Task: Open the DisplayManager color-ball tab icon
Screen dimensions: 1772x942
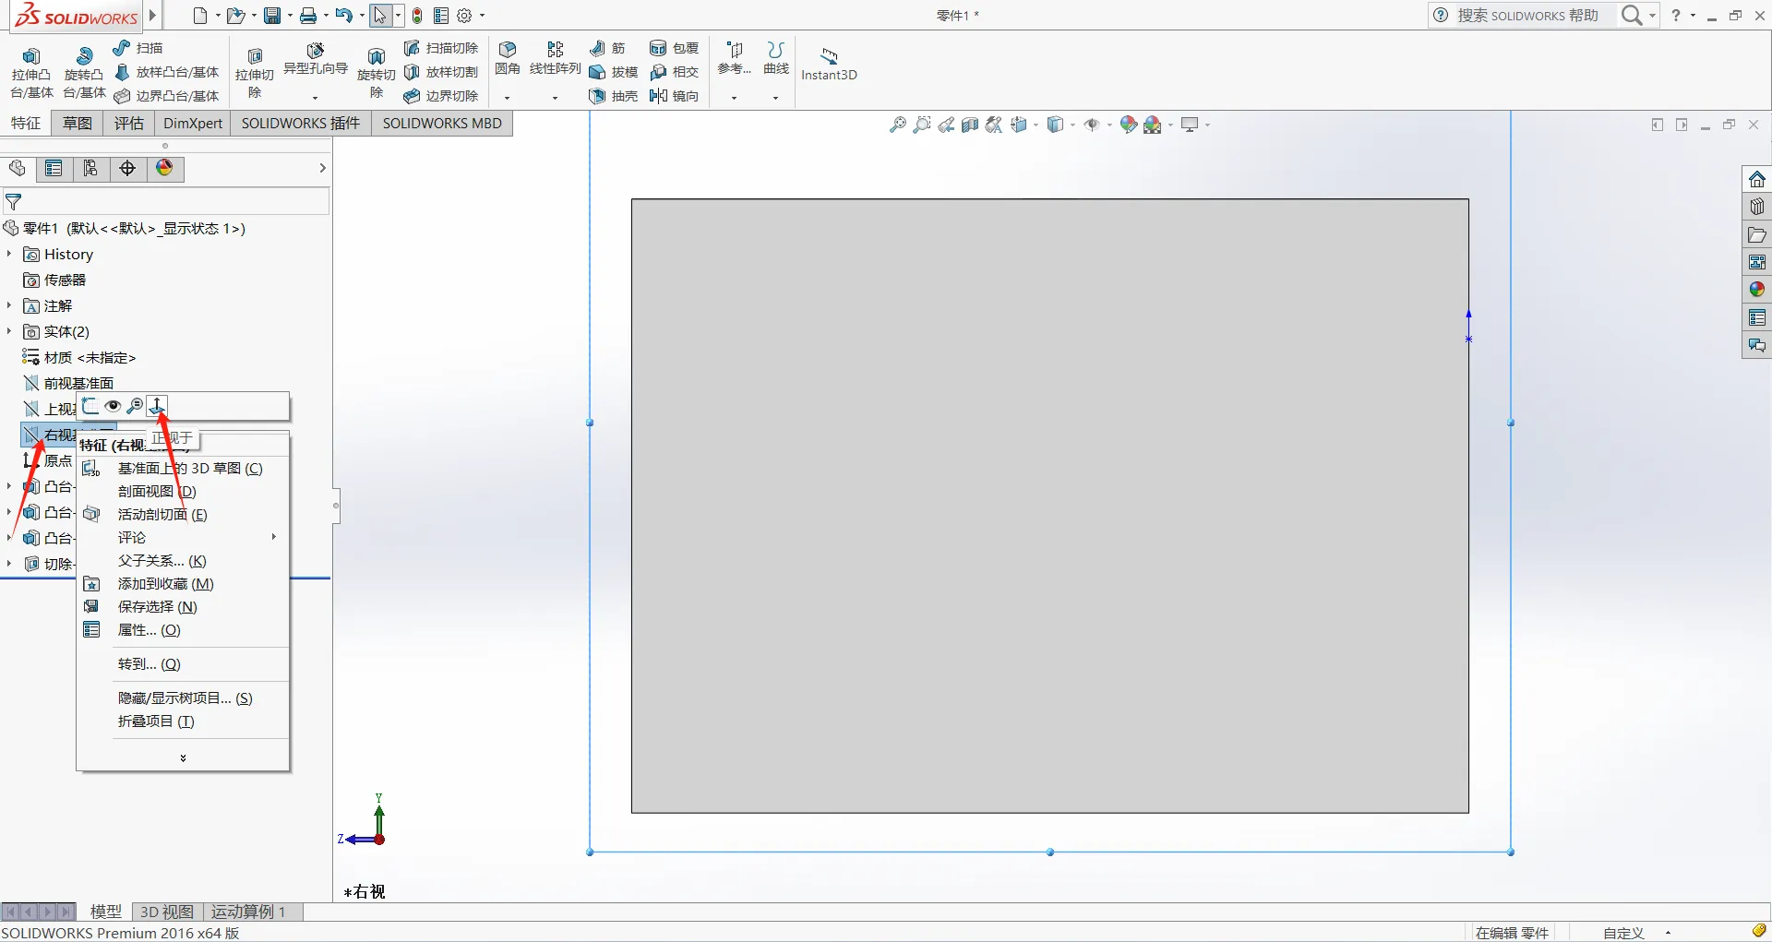Action: click(x=164, y=168)
